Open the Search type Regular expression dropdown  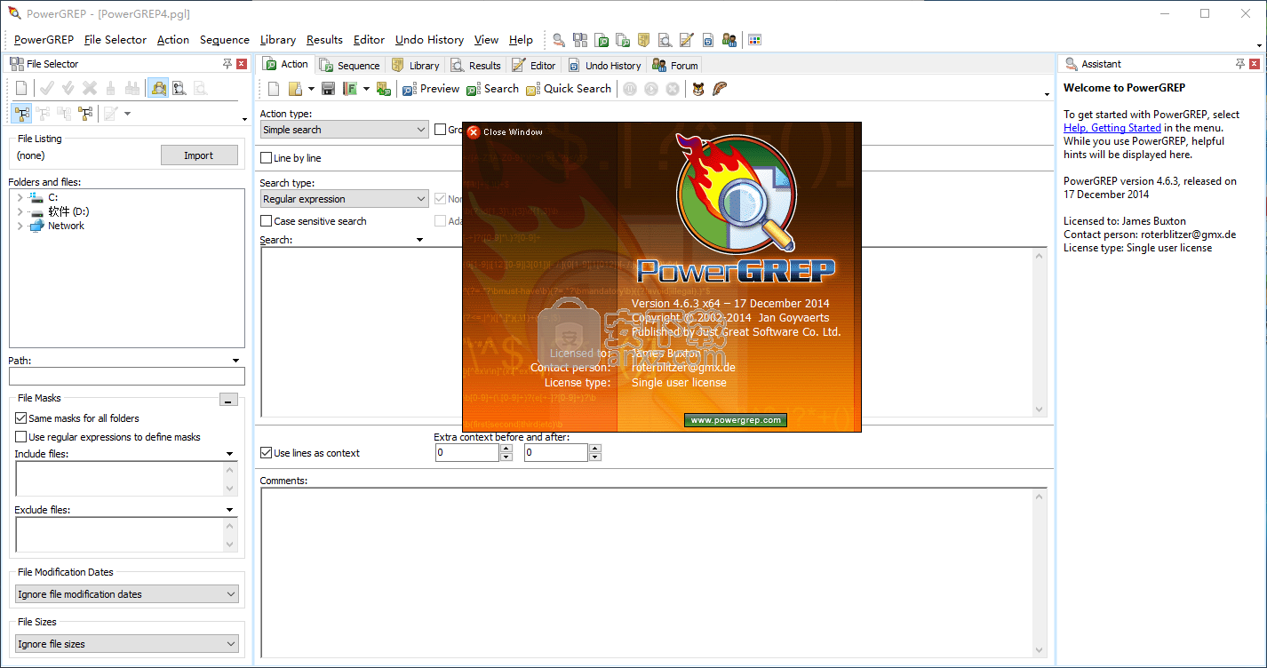coord(344,199)
